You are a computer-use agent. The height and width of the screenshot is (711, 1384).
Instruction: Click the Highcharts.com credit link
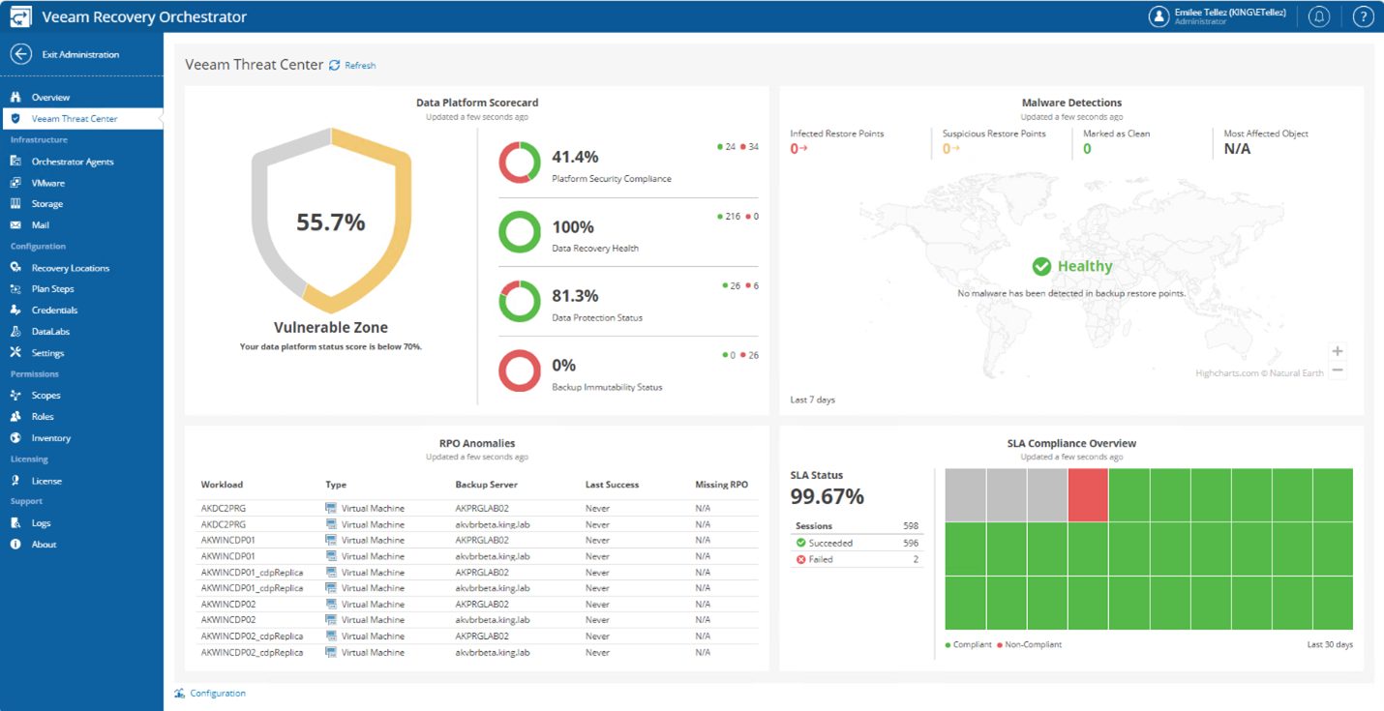(1260, 372)
